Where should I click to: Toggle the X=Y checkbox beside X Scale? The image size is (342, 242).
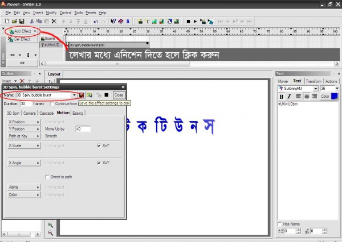99,145
